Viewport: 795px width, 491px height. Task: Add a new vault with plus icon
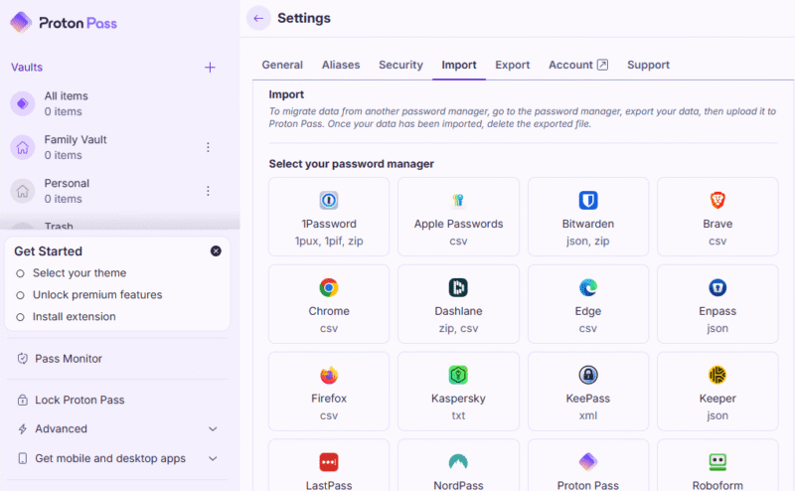click(x=210, y=68)
